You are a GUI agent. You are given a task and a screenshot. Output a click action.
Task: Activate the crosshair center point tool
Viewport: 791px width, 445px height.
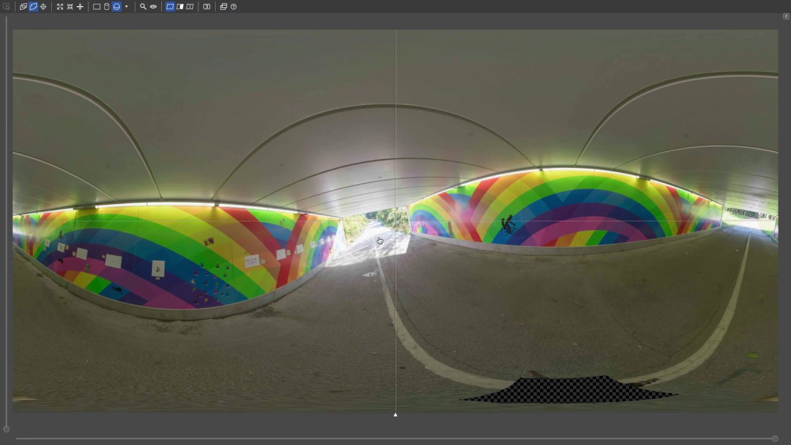tap(43, 7)
